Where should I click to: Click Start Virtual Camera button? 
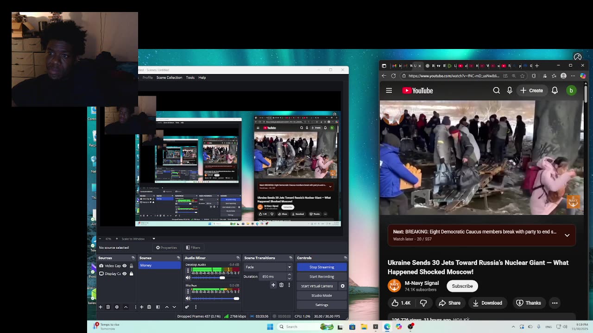pos(317,286)
